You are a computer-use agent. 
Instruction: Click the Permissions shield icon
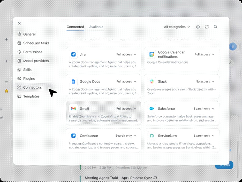pos(19,52)
